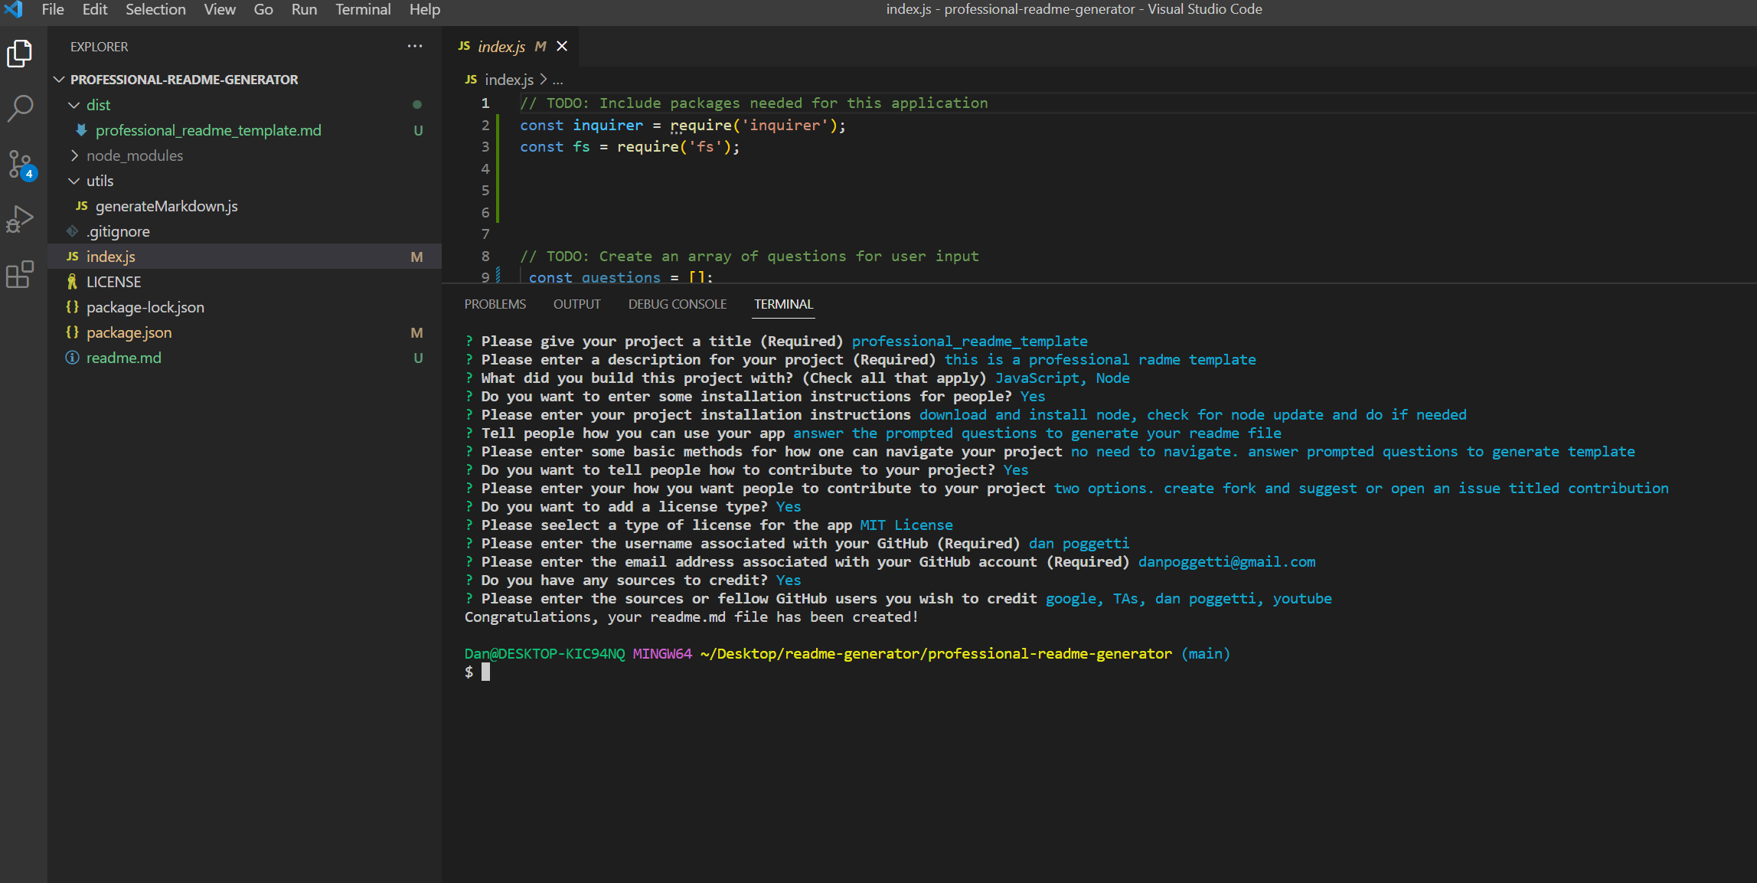Open the Selection menu

155,9
